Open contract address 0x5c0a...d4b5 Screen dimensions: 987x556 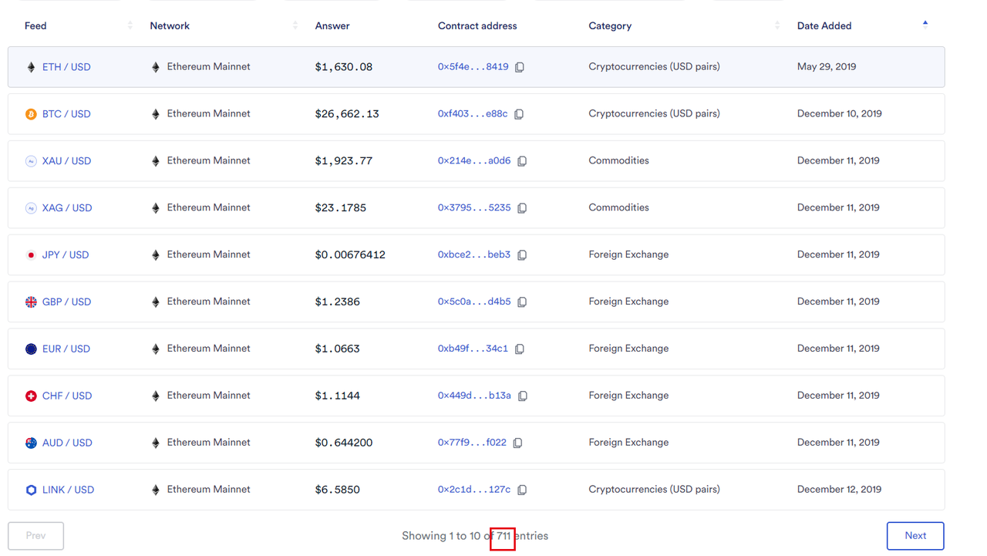click(x=473, y=302)
